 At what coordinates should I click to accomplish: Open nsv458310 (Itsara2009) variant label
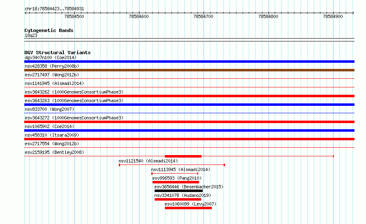click(52, 135)
